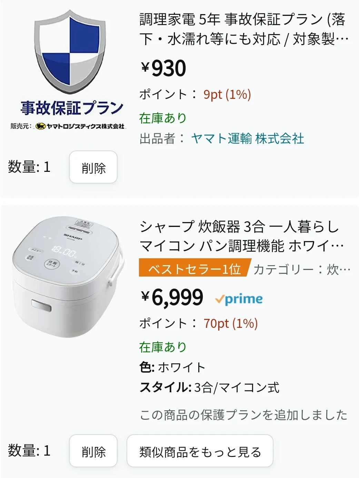This screenshot has width=359, height=478.
Task: Tap この商品の保護プランを追加しました notice
Action: 243,415
